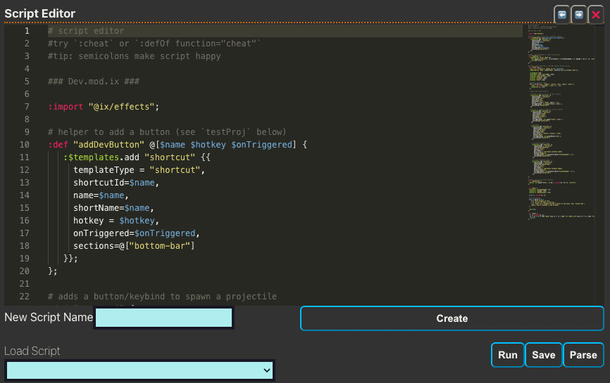
Task: Click the 'sections=@["bottom-bar"]' code line
Action: pyautogui.click(x=134, y=246)
